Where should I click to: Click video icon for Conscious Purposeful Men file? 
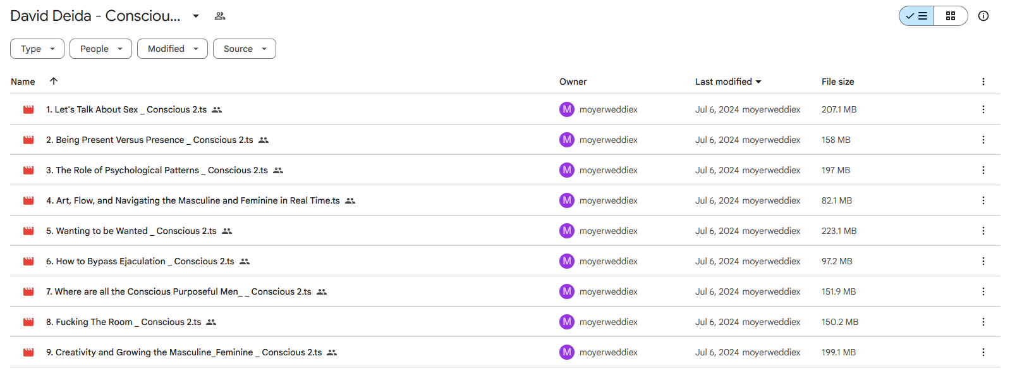click(x=28, y=291)
